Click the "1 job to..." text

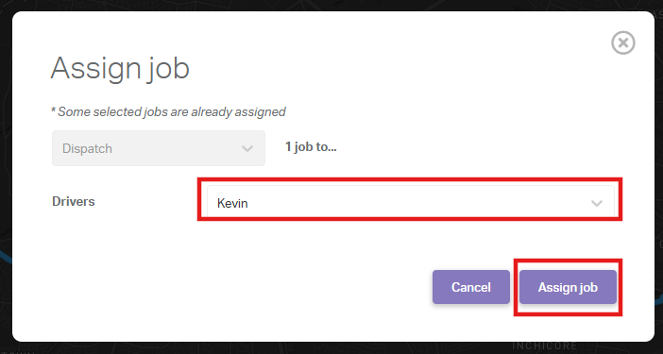click(311, 147)
